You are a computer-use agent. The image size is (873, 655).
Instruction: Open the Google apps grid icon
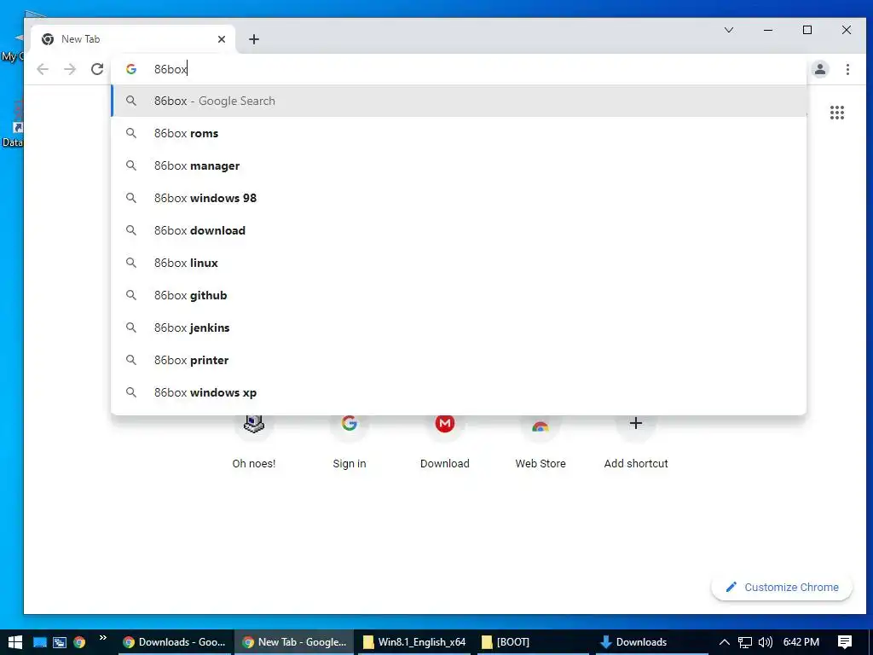coord(837,113)
